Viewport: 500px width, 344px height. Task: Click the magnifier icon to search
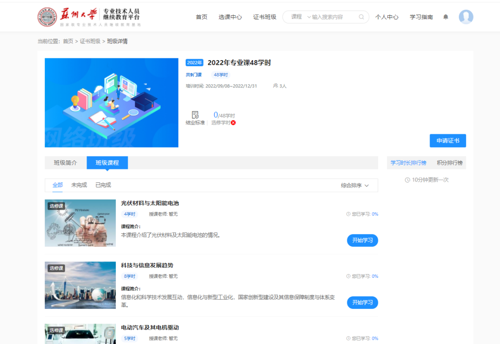coord(361,17)
